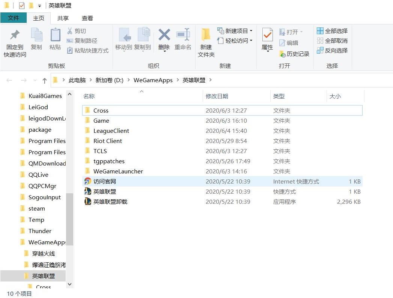Open the Quick Access Toolbar customize dropdown
The height and width of the screenshot is (298, 393).
click(40, 5)
